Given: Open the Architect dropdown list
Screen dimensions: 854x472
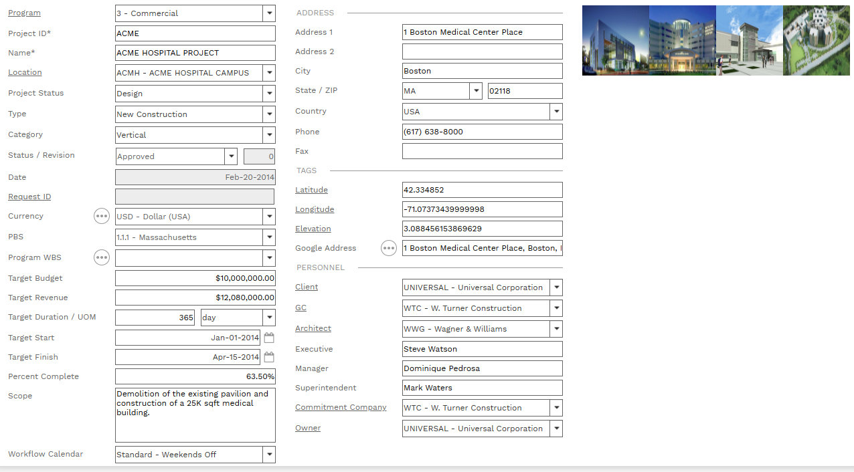Looking at the screenshot, I should [556, 329].
